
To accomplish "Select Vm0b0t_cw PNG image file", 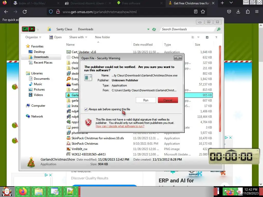I will point(139,149).
